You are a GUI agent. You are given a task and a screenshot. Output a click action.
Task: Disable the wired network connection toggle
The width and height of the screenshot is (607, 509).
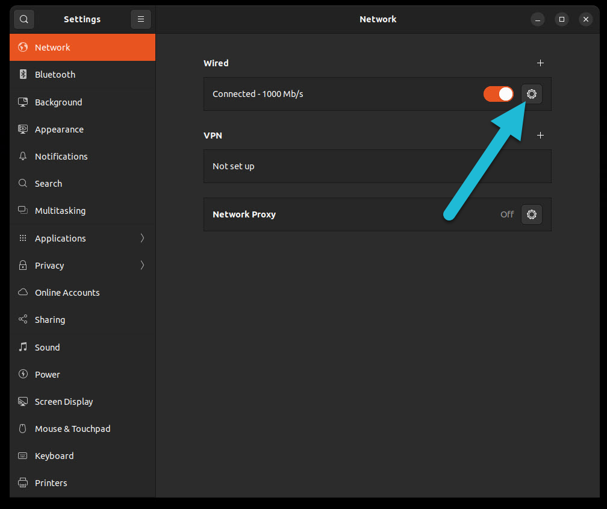pyautogui.click(x=498, y=94)
